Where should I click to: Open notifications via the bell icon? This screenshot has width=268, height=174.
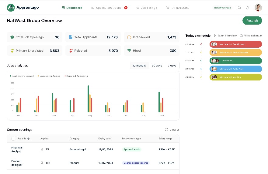click(x=248, y=8)
